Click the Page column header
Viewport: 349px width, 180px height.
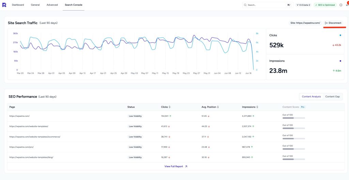tap(12, 107)
